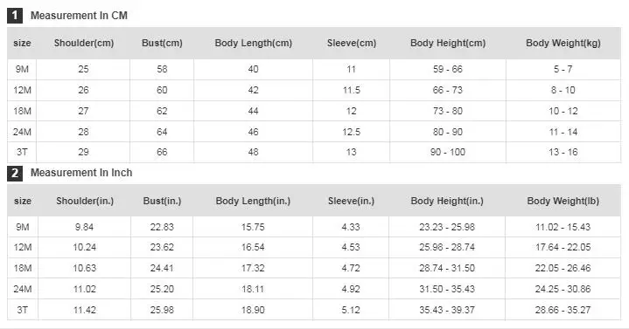Click the Body Weight(kg) column header
629x329 pixels.
(563, 44)
